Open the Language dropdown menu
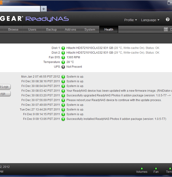This screenshot has width=172, height=177. tap(150, 20)
